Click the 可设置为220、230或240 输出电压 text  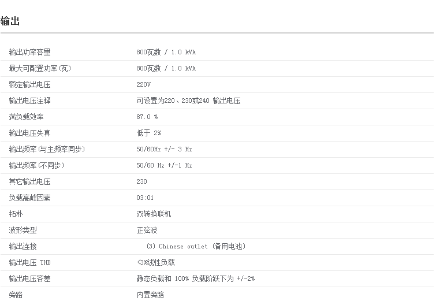(x=188, y=101)
